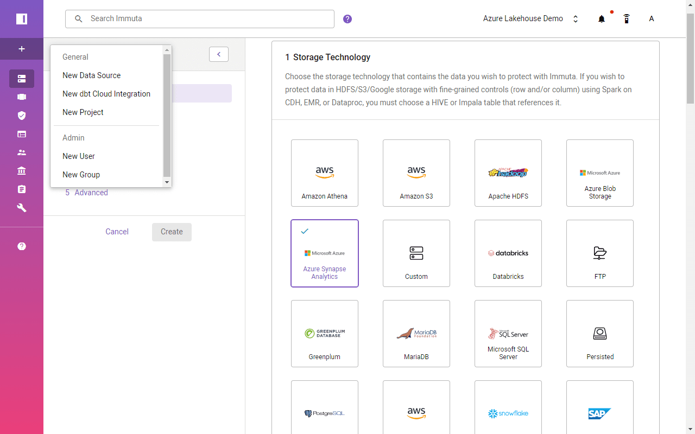Select the FTP storage card

coord(600,253)
